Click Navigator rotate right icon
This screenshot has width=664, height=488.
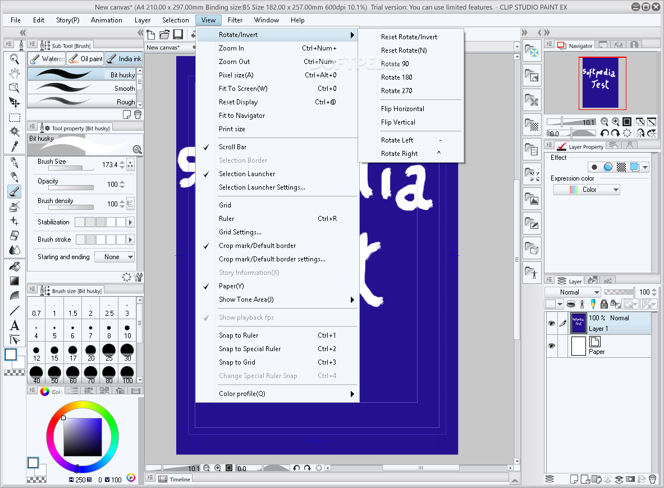[615, 133]
